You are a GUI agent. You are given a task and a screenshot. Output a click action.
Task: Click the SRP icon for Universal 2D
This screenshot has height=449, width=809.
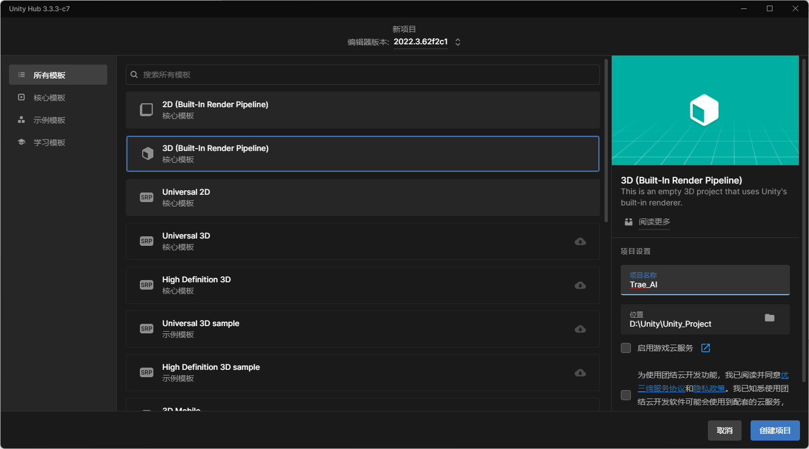(x=147, y=198)
